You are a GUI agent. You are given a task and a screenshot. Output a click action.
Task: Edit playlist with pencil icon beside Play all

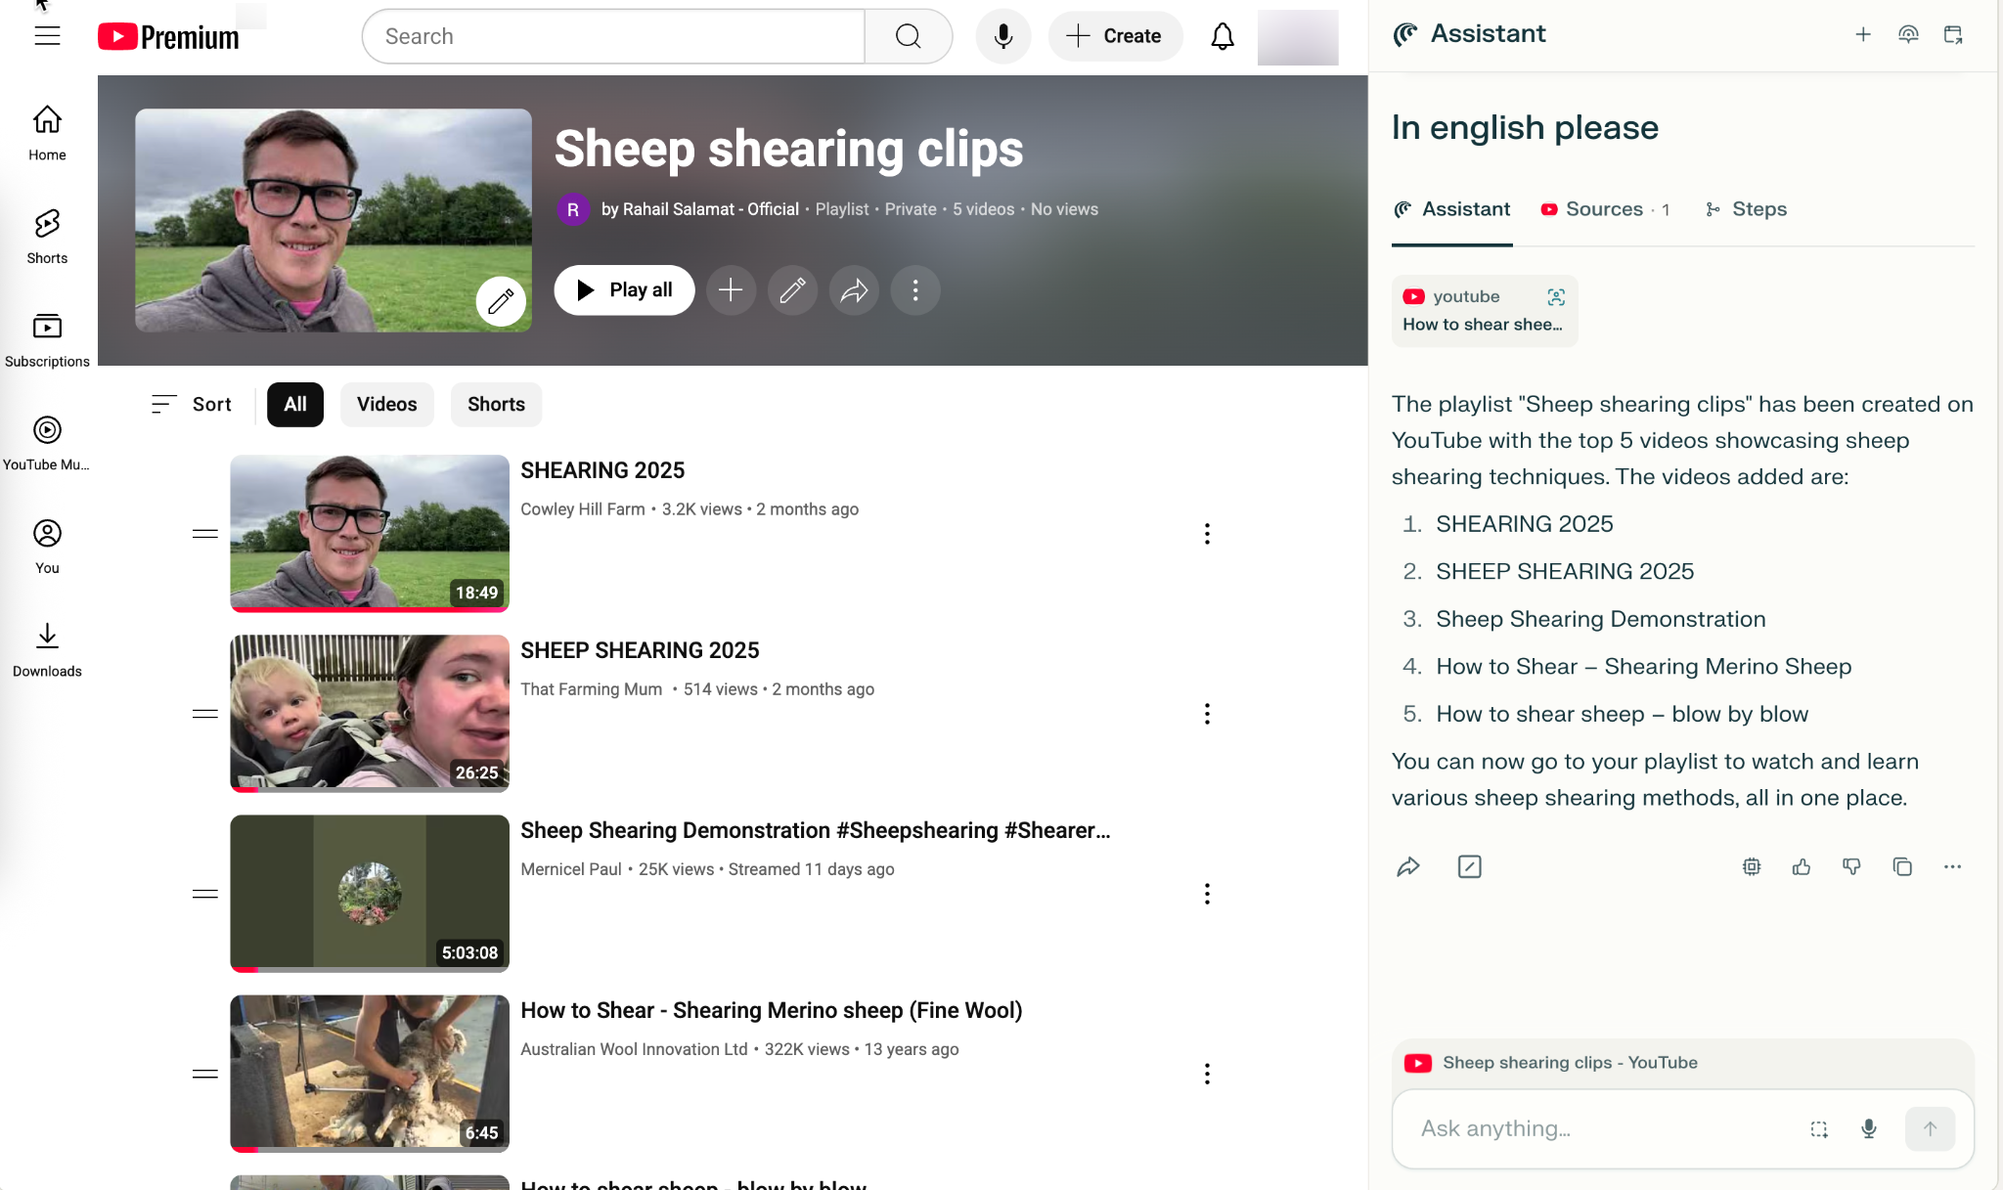click(x=792, y=290)
